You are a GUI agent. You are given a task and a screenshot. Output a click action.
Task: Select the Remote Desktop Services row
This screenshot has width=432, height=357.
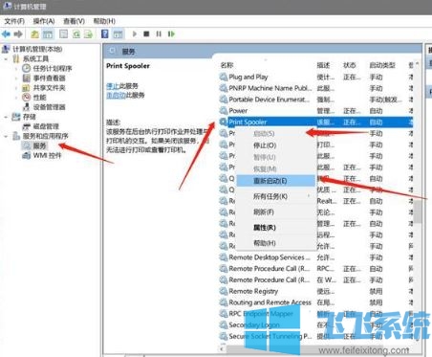coord(315,257)
